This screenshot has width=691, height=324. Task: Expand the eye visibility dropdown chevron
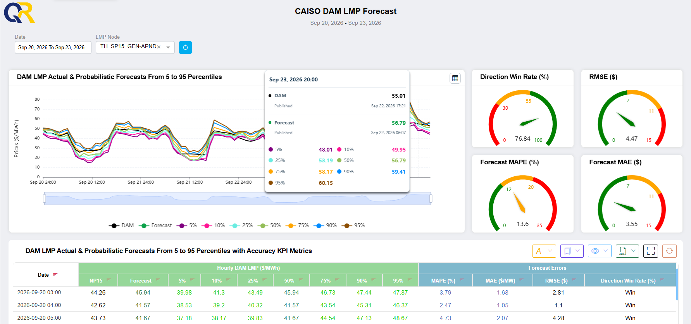[x=605, y=251]
